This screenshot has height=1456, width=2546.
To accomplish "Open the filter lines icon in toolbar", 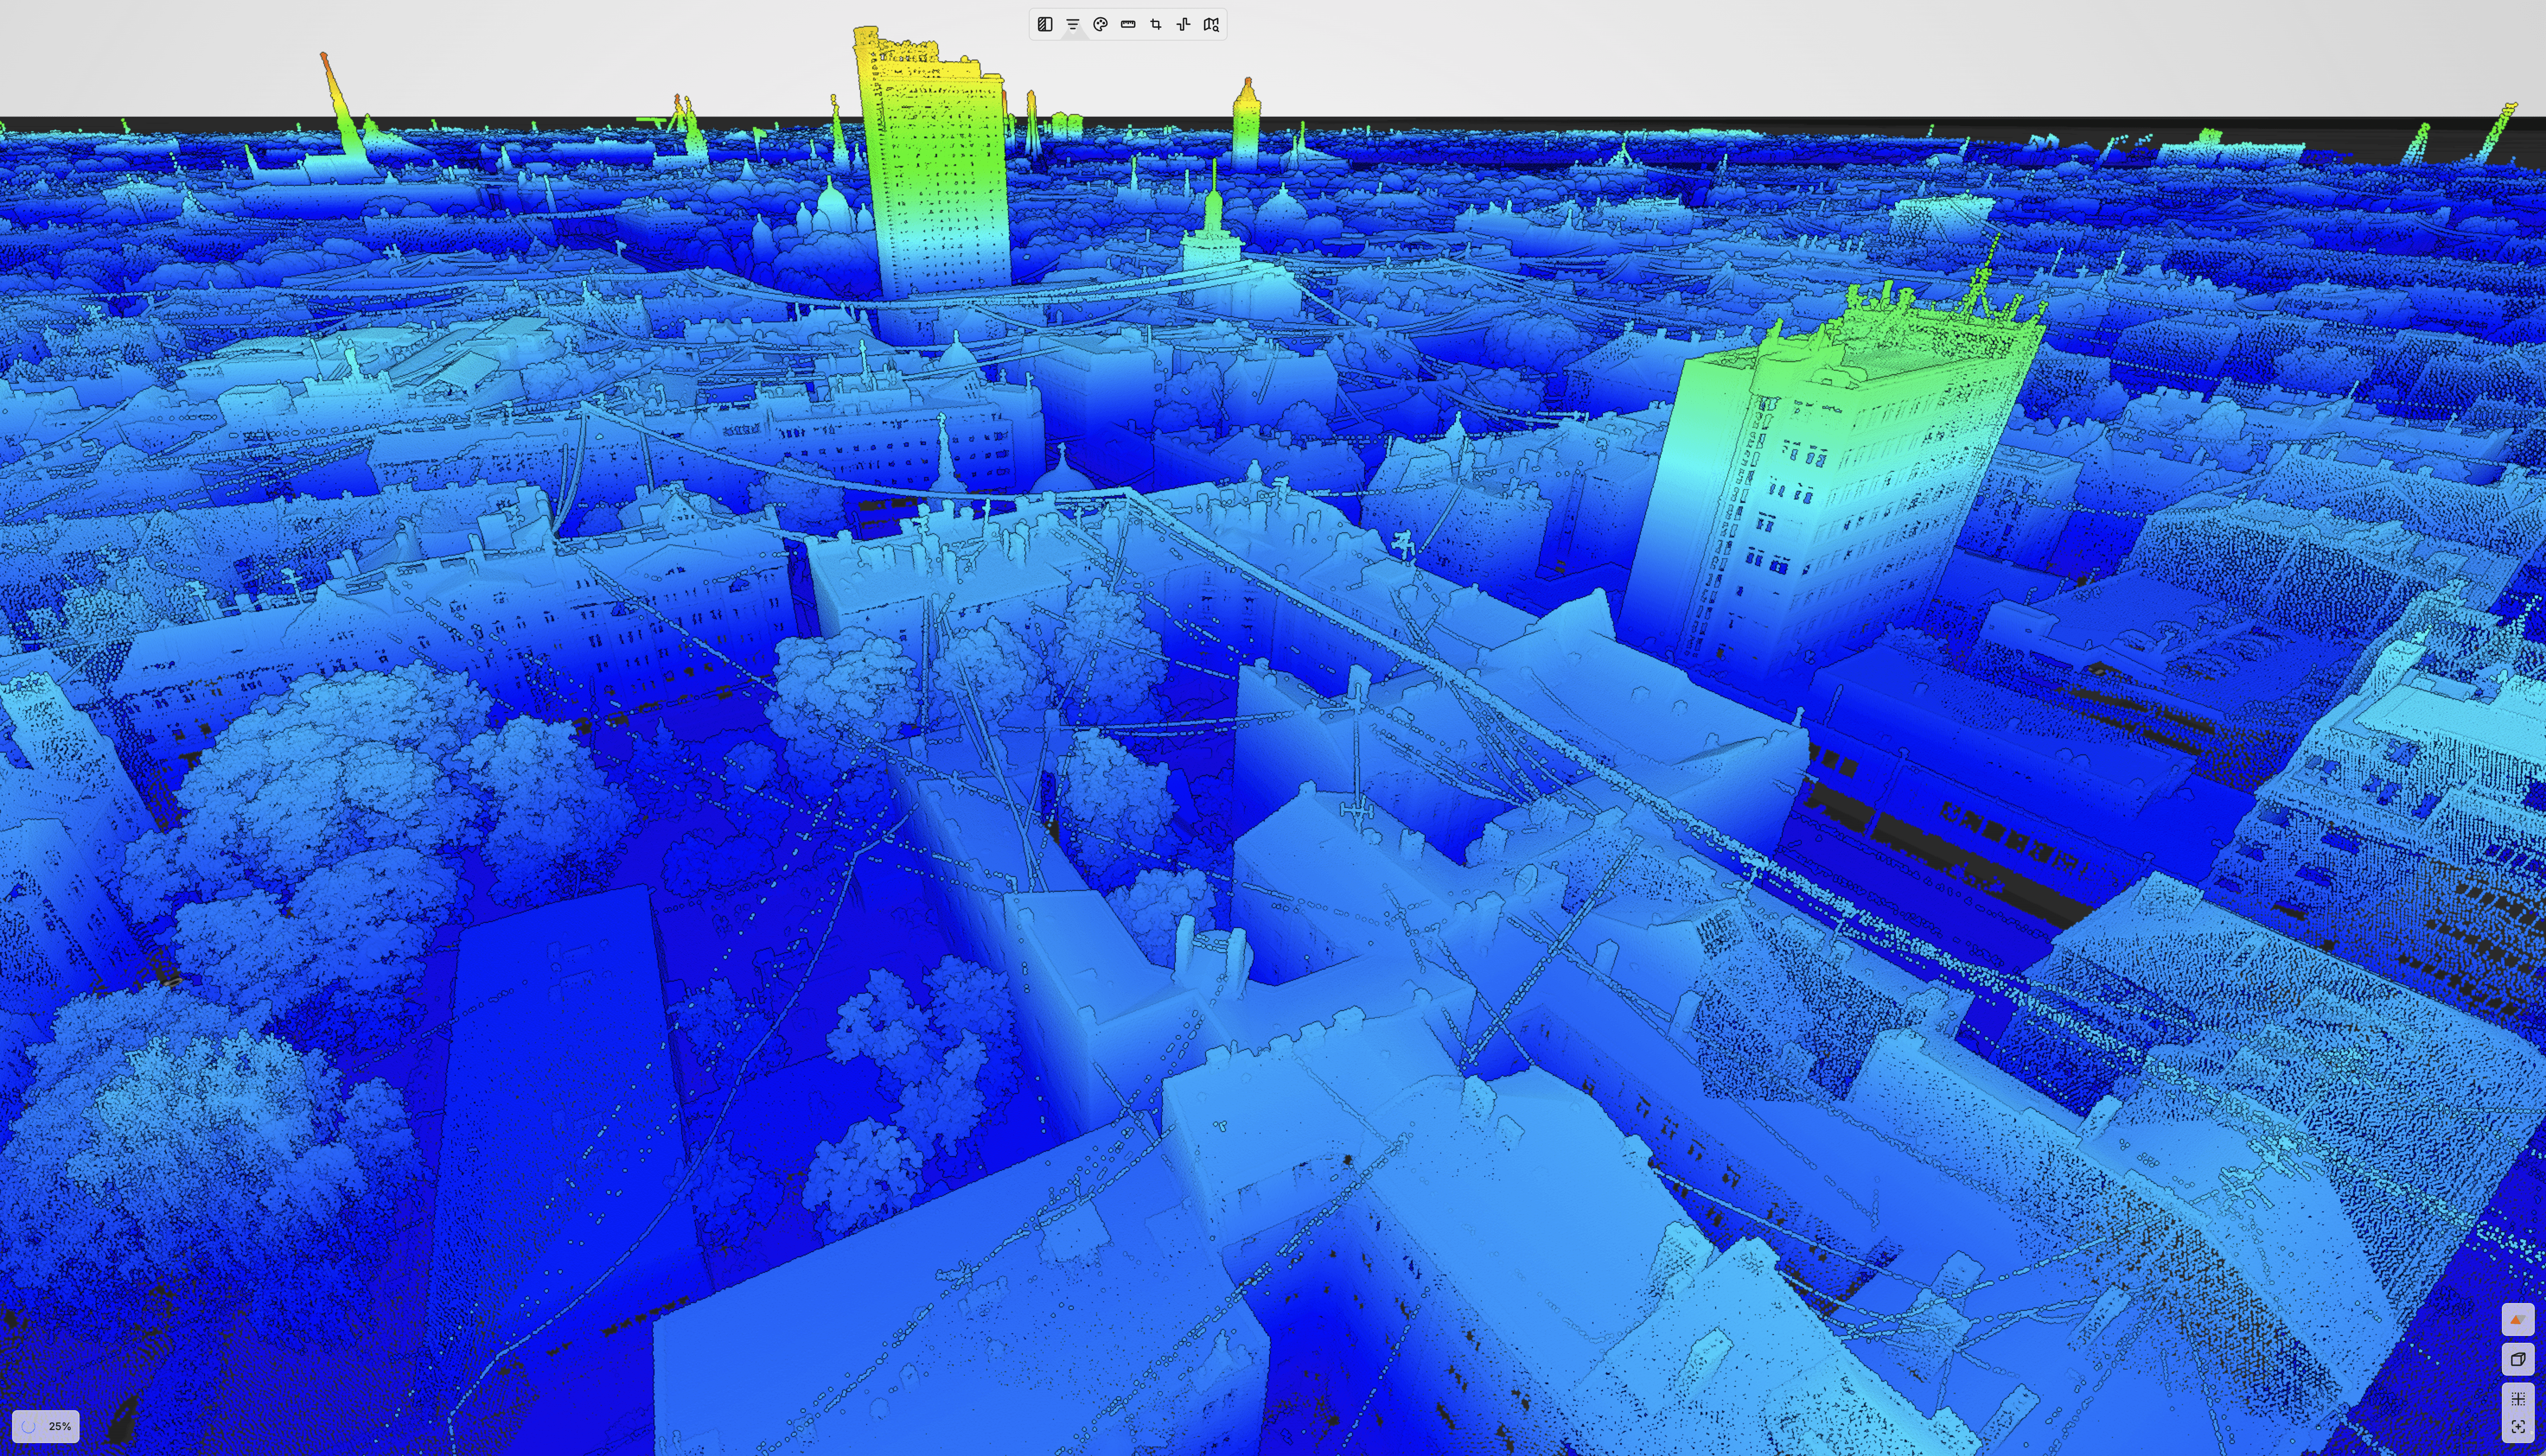I will (x=1072, y=25).
